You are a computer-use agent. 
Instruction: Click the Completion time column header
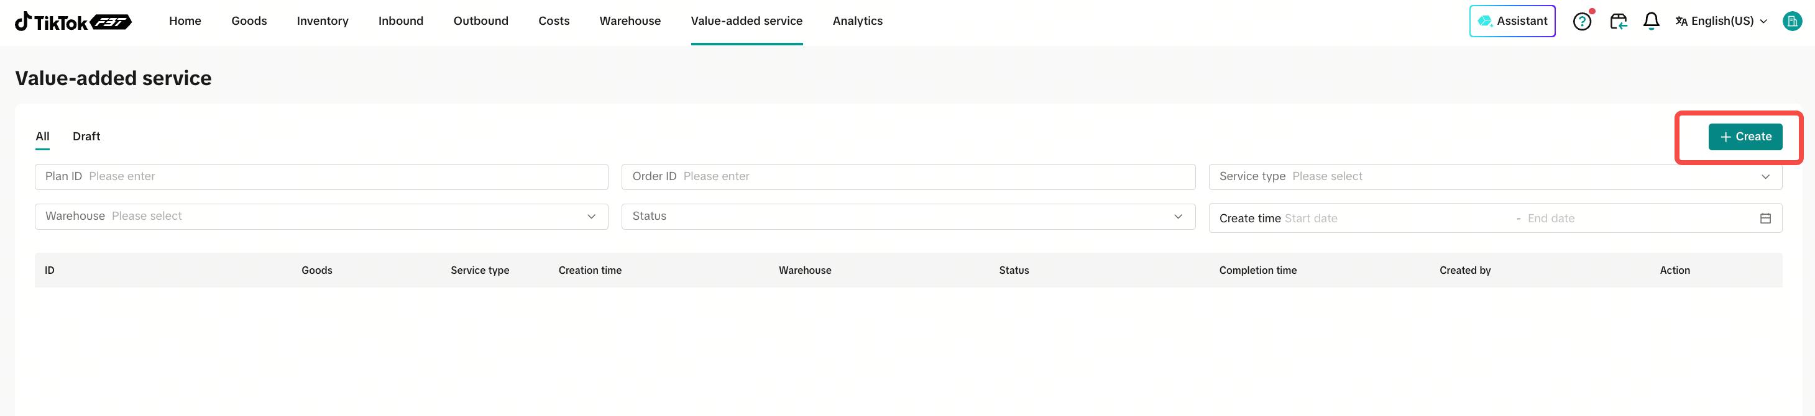click(x=1257, y=270)
